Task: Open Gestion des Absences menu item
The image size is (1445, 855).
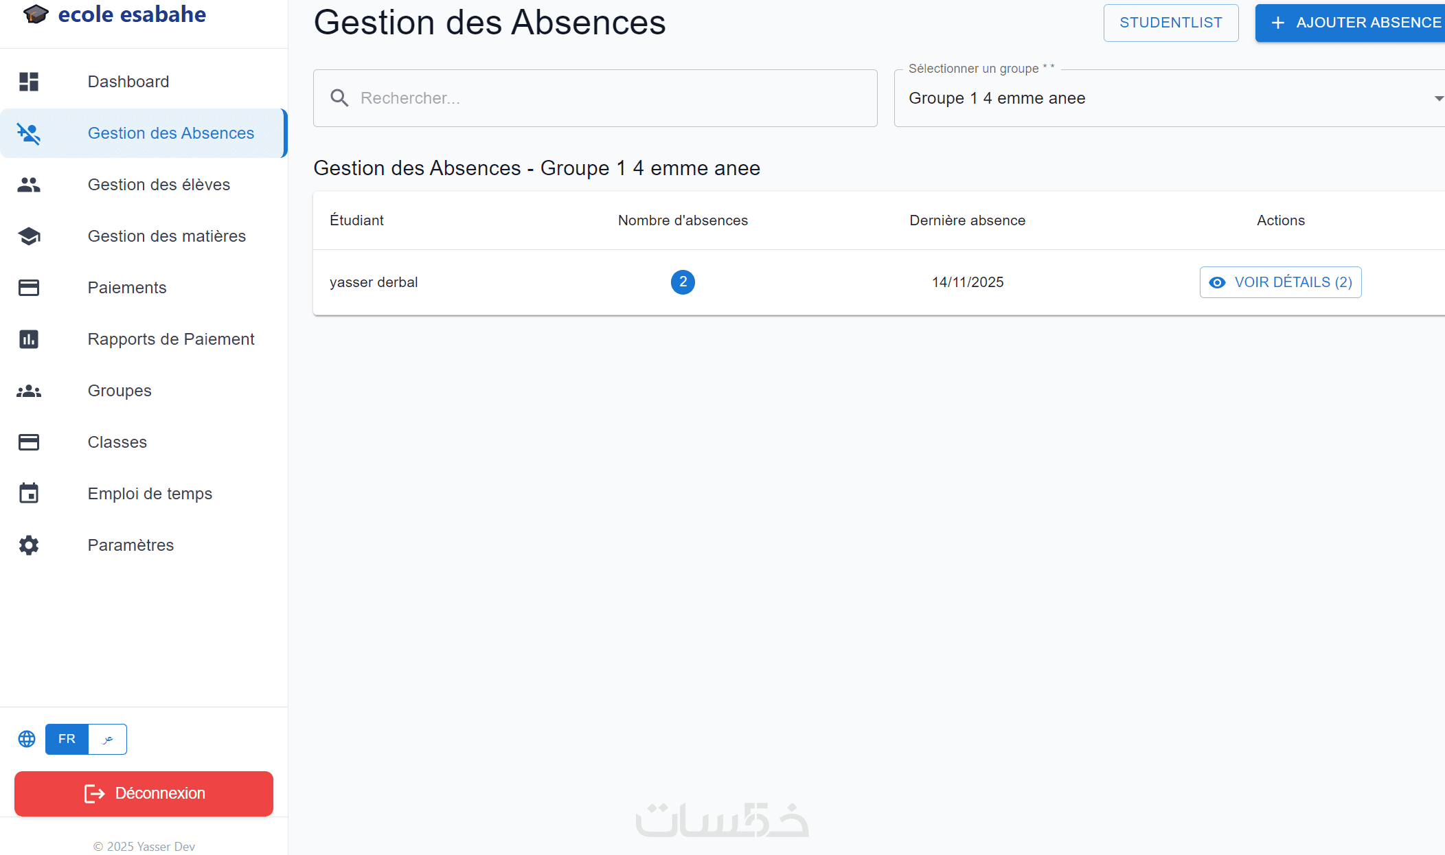Action: pos(170,133)
